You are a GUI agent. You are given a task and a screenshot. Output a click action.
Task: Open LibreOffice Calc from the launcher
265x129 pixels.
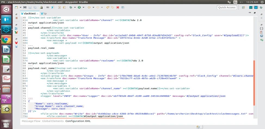tap(6, 59)
